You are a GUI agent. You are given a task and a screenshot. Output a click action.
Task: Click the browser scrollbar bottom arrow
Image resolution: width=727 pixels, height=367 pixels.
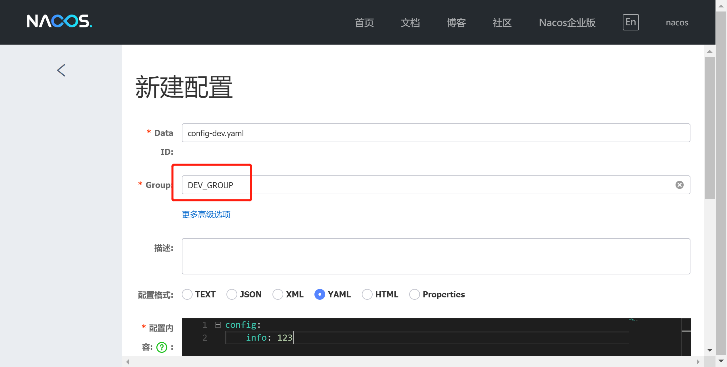(x=721, y=361)
